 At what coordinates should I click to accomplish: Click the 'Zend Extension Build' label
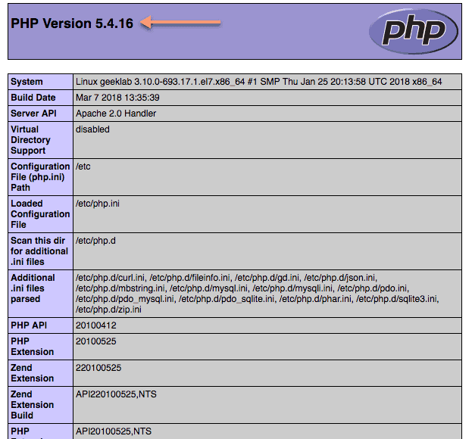click(33, 405)
